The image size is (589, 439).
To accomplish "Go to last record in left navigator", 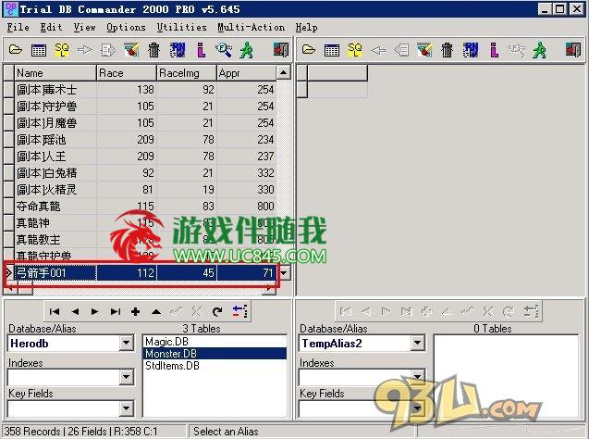I will tap(116, 311).
